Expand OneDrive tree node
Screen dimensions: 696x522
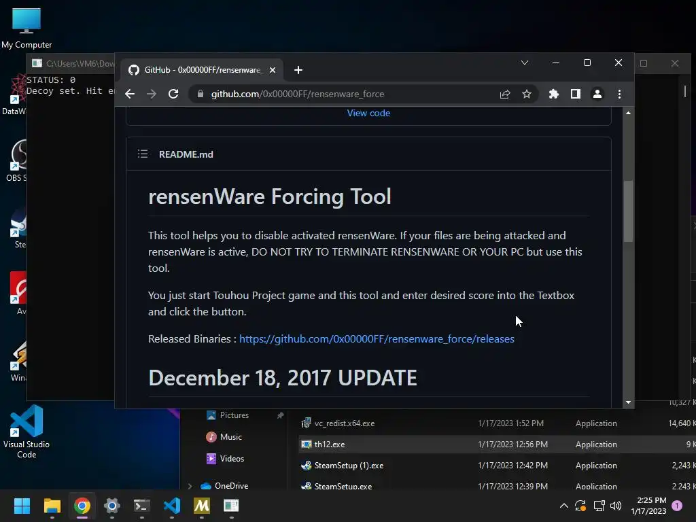click(190, 486)
